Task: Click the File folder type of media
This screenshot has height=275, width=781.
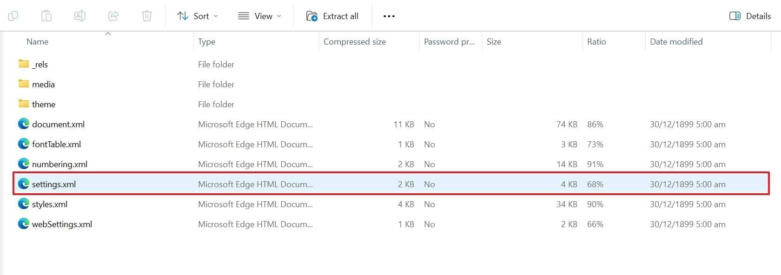Action: [216, 84]
